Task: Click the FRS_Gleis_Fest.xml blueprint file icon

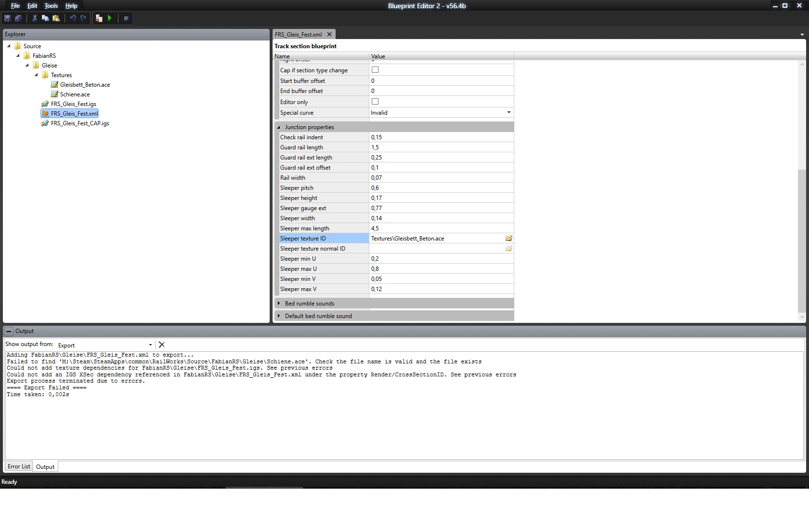Action: [45, 114]
